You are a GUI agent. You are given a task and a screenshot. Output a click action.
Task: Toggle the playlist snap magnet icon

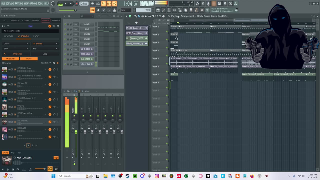130,16
